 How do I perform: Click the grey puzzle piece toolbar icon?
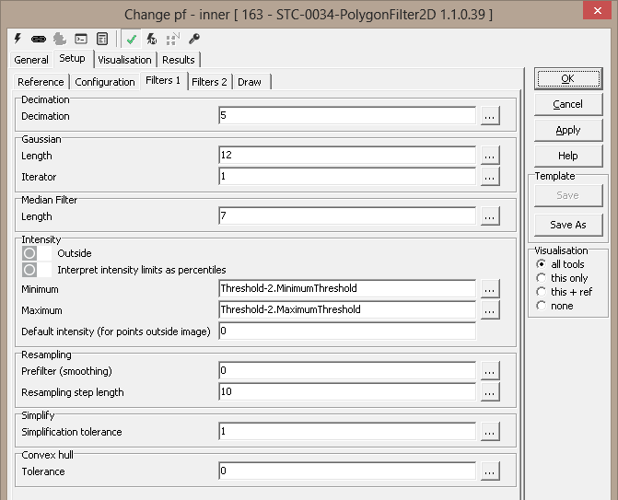click(60, 39)
